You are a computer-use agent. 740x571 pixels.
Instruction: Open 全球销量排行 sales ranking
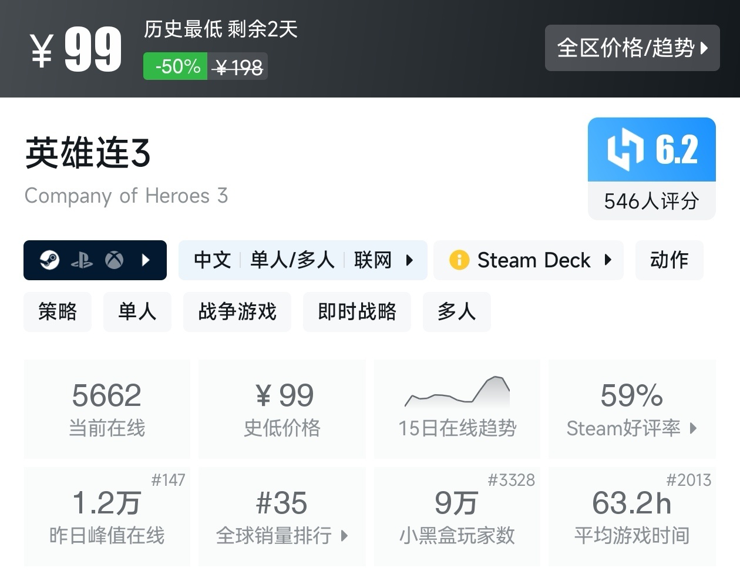click(282, 516)
